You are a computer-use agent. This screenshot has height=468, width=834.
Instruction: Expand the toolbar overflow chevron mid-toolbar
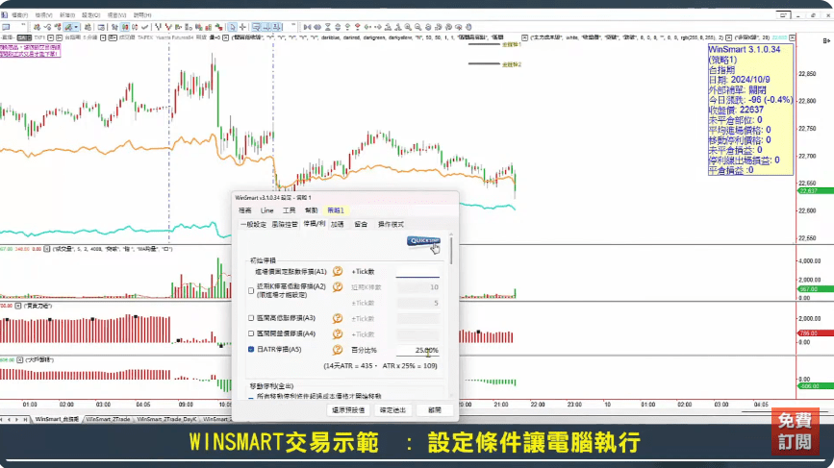coord(293,26)
